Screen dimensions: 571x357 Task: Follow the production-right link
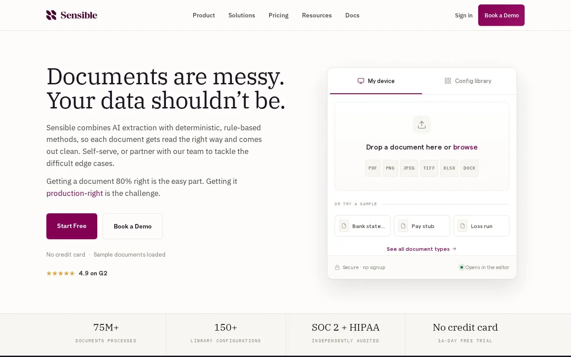(74, 193)
